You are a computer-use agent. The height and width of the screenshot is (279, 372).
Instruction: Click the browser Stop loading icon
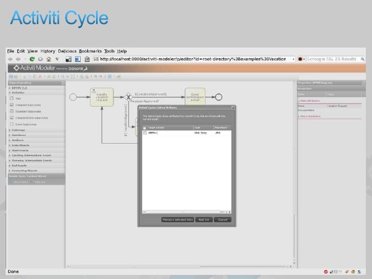40,59
